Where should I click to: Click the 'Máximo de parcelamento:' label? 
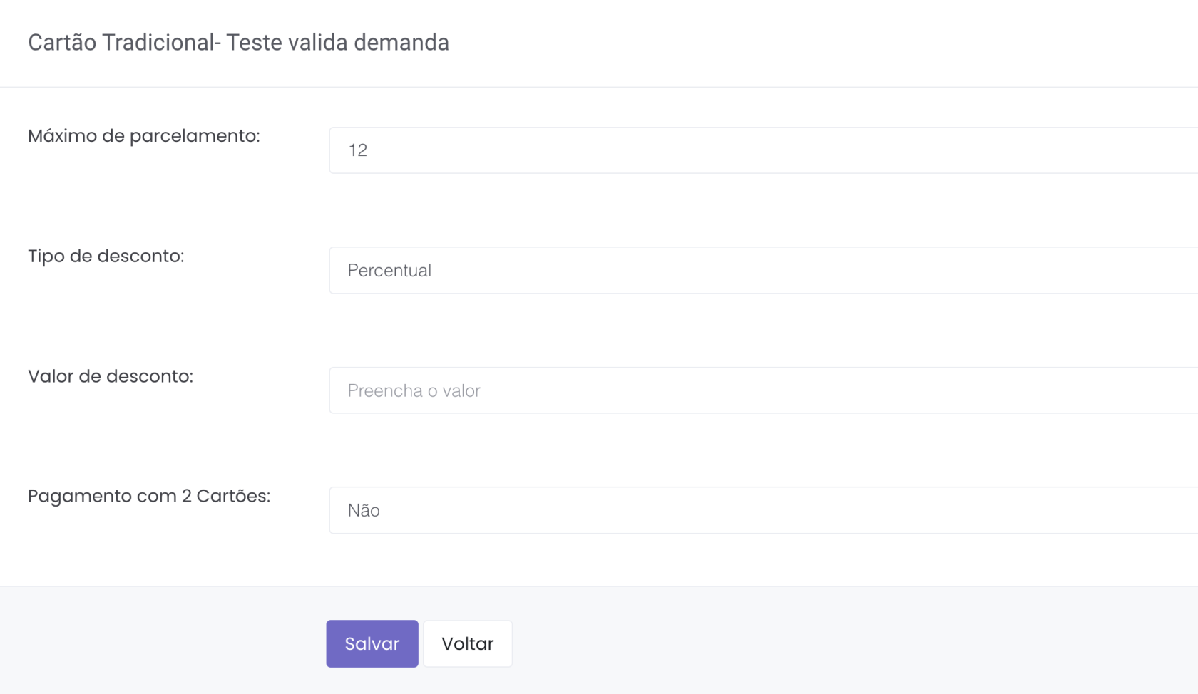pyautogui.click(x=144, y=136)
